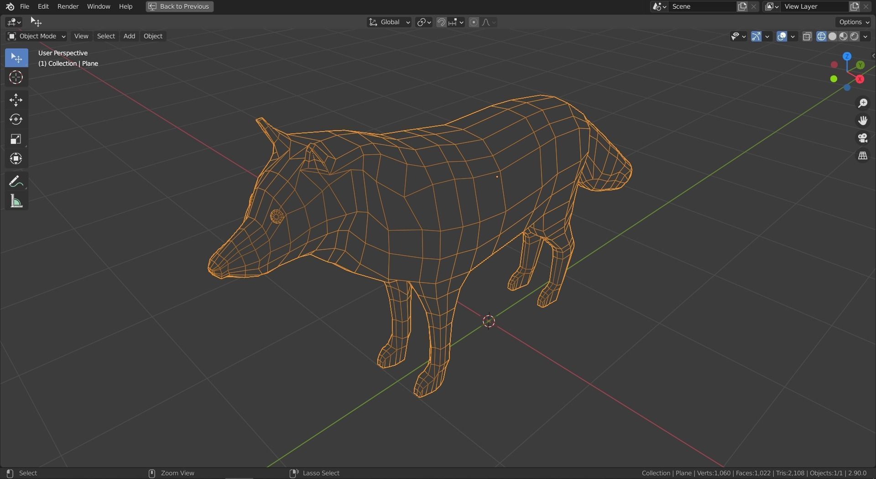Click the View Layer name field

[814, 6]
